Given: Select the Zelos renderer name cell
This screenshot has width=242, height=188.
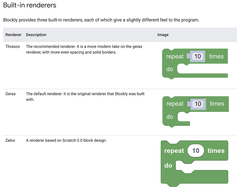Looking at the screenshot, I should pyautogui.click(x=10, y=141).
